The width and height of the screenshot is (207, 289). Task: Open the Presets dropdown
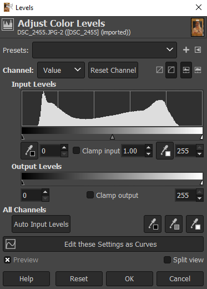coord(104,50)
